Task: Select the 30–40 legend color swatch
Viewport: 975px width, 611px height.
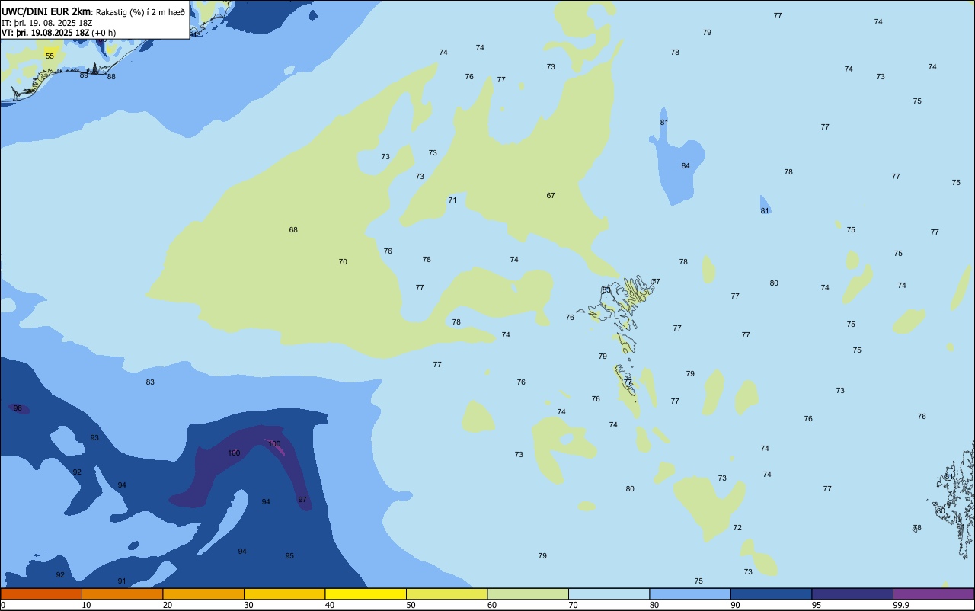Action: point(284,593)
